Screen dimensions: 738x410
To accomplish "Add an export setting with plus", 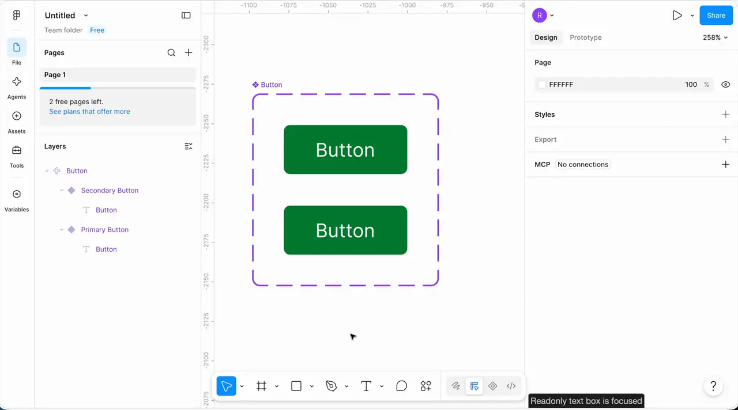I will coord(725,139).
